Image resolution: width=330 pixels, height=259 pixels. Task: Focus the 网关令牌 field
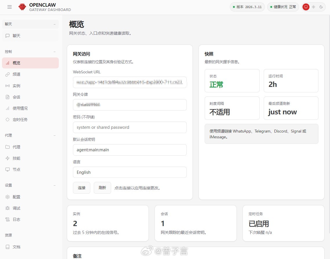click(130, 105)
